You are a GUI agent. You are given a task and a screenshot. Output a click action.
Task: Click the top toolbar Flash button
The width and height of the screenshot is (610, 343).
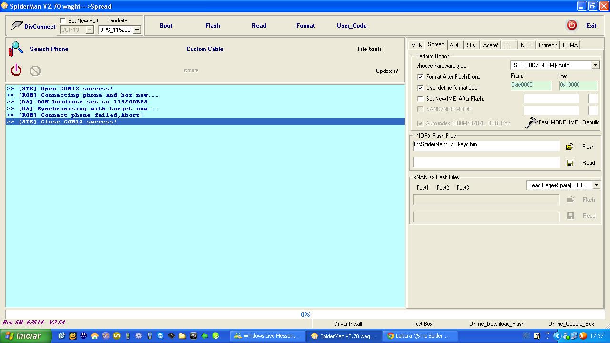[213, 26]
